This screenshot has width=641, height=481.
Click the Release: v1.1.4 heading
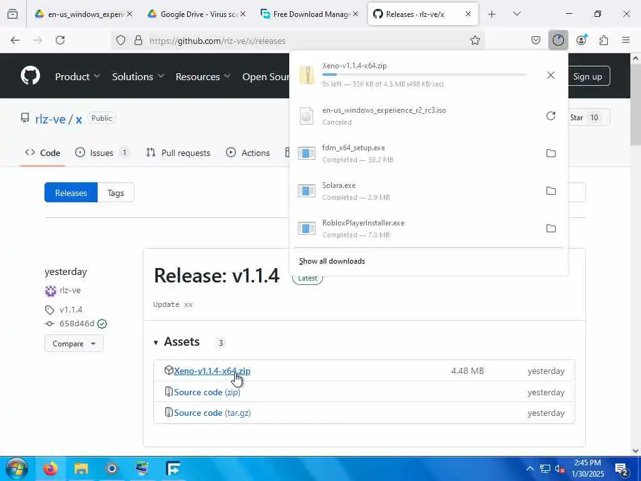(x=217, y=276)
